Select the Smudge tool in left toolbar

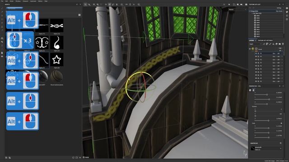2,23
